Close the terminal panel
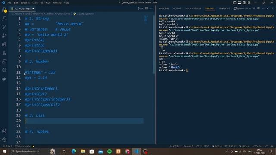The width and height of the screenshot is (276, 155). coord(273,9)
